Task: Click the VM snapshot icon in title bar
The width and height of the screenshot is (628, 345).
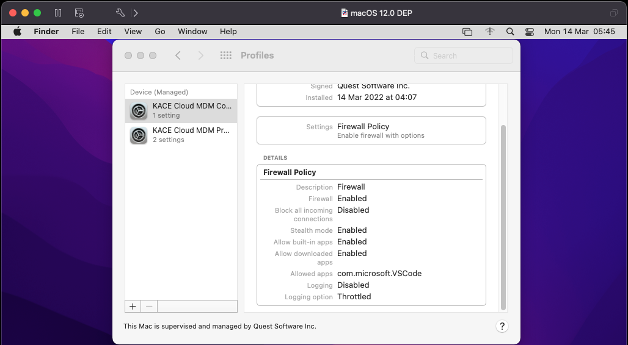Action: click(79, 13)
